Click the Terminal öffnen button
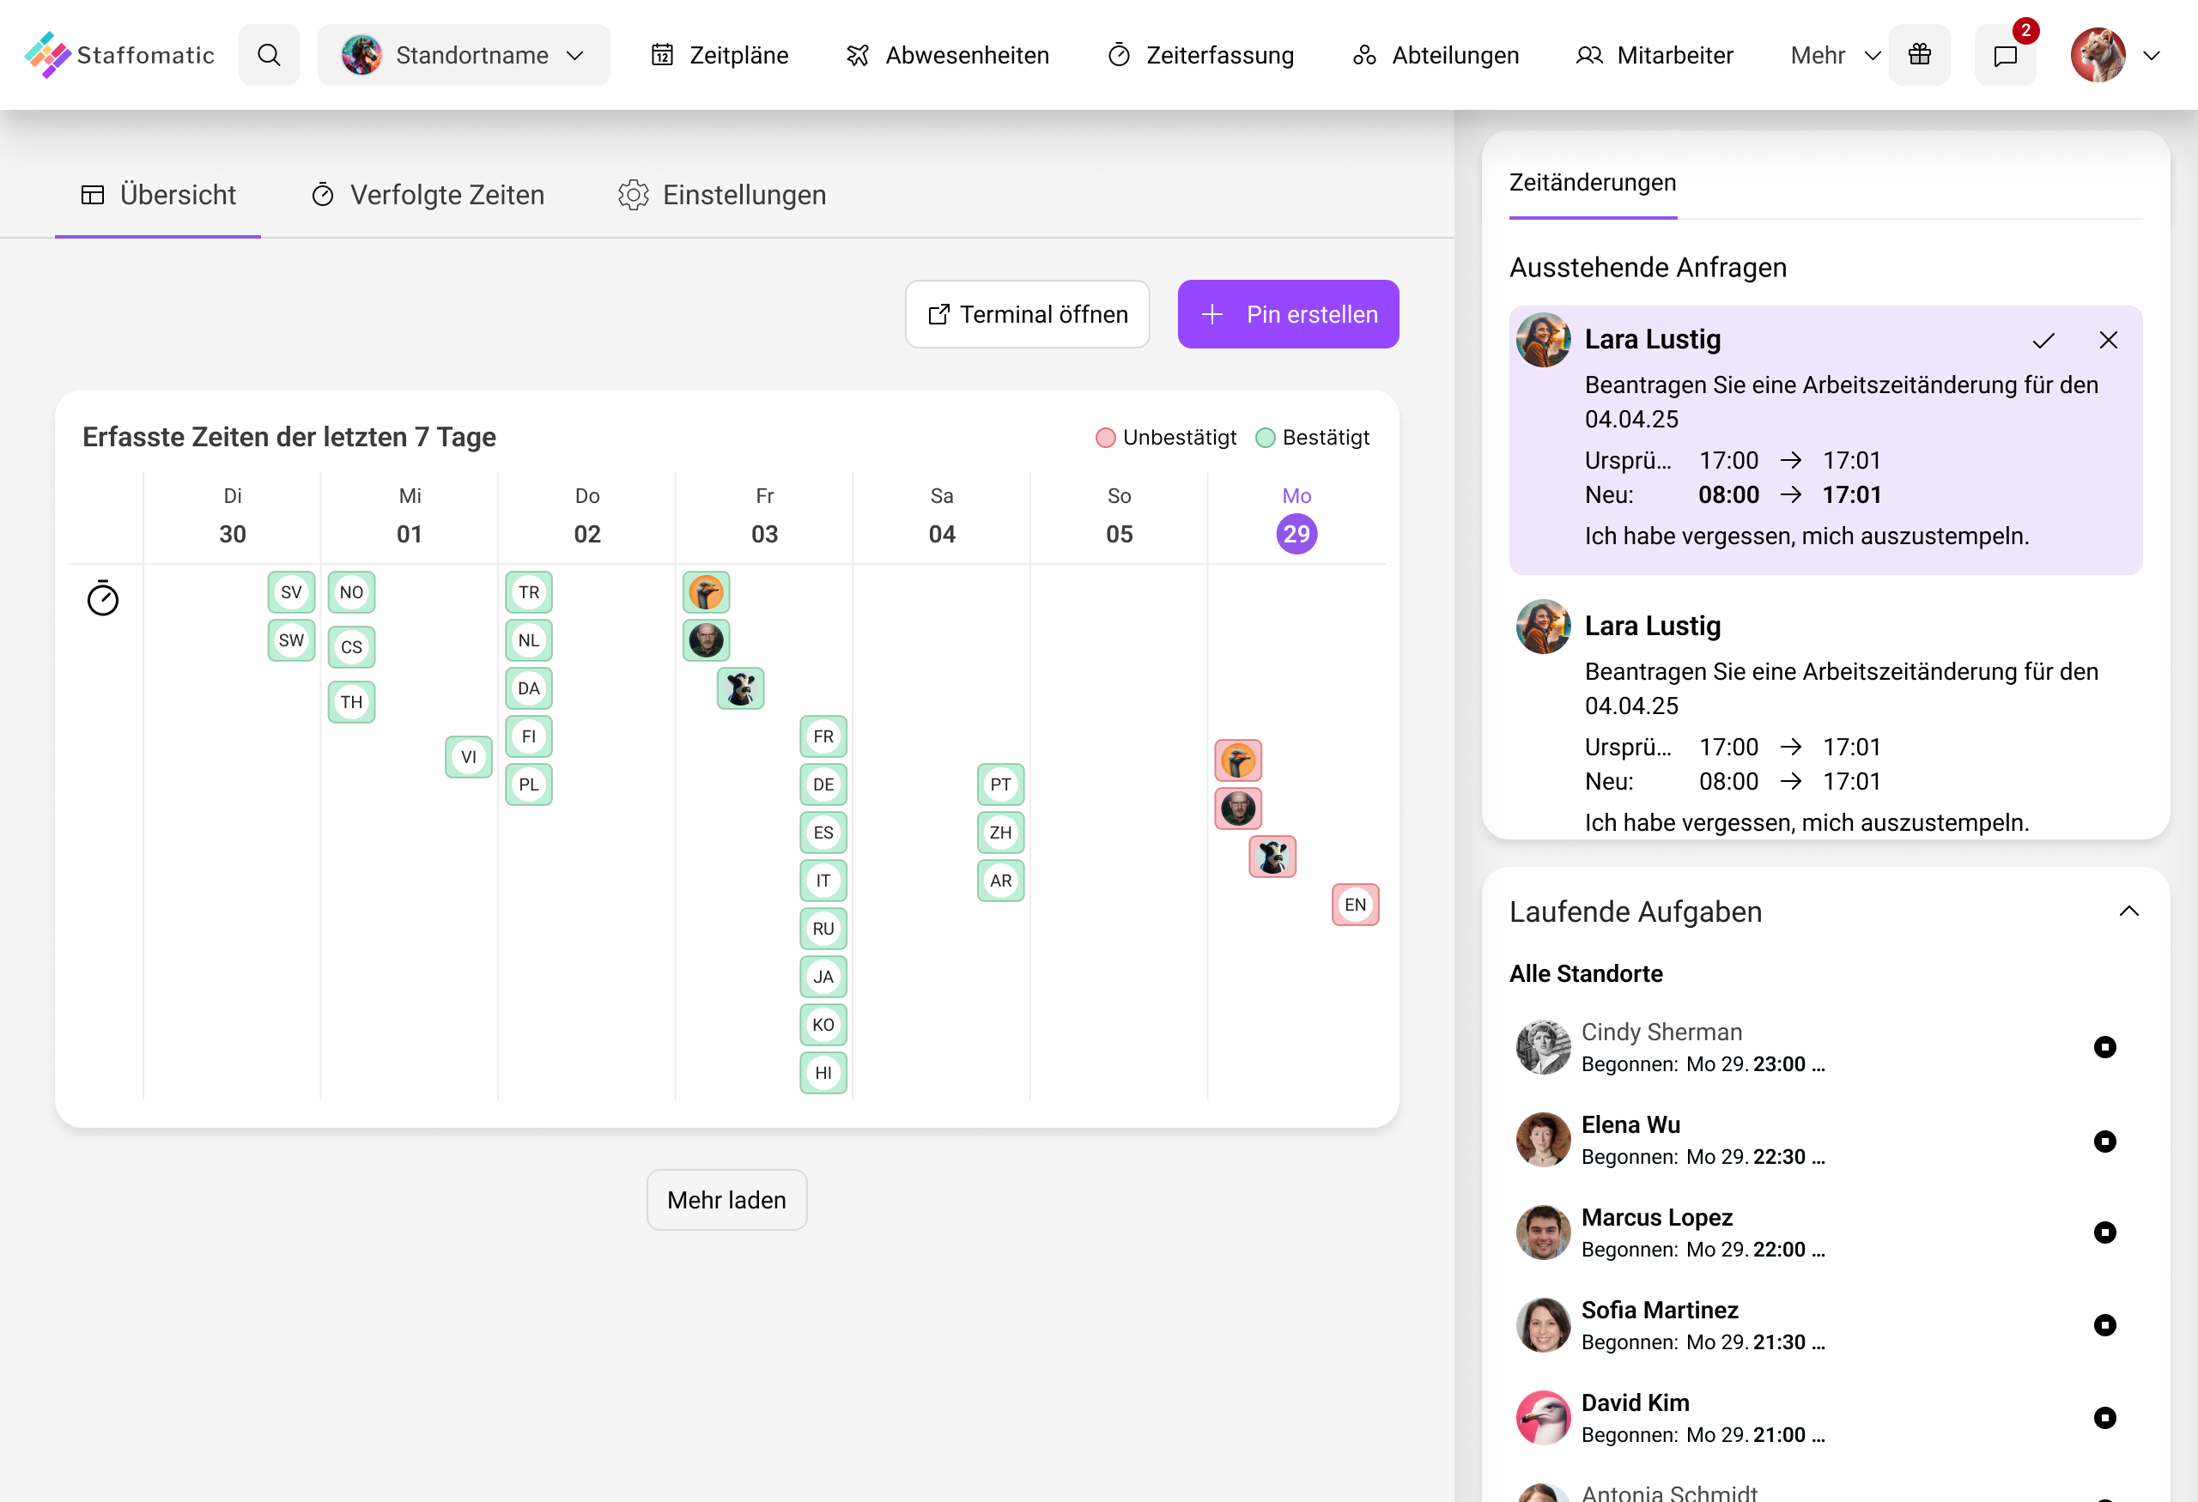Screen dimensions: 2198x1502 1026,314
